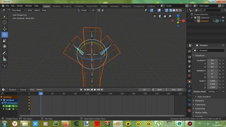
Task: Select the Select Box tool in toolbar
Action: pos(5,17)
